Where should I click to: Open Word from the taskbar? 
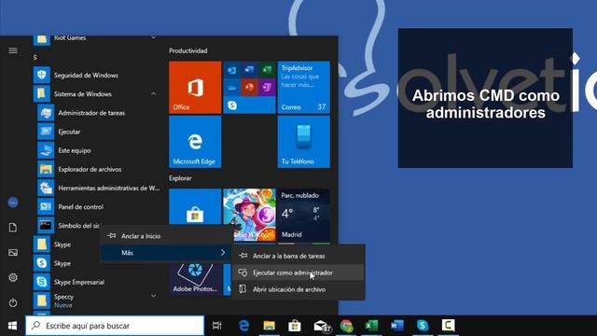[397, 326]
